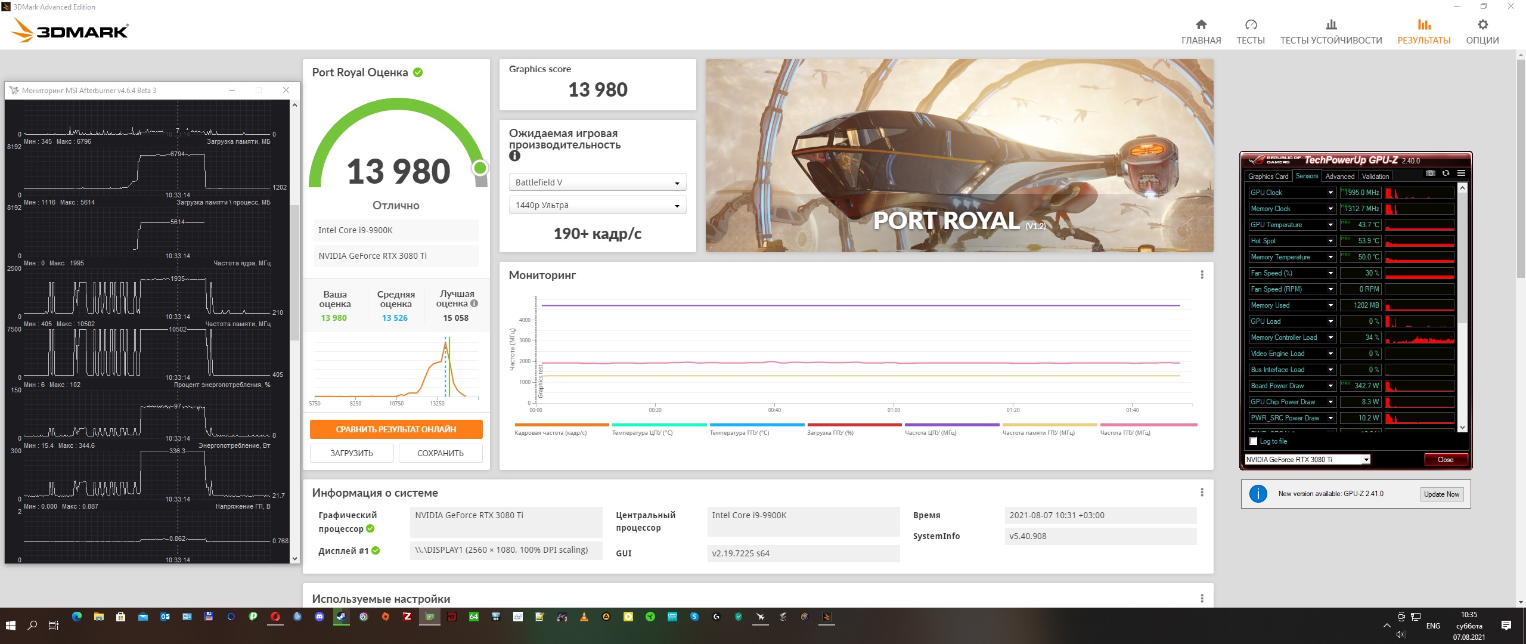This screenshot has height=644, width=1526.
Task: Click info icon next to expected game performance
Action: pyautogui.click(x=514, y=156)
